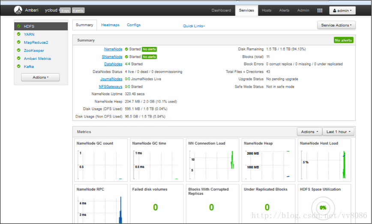Image resolution: width=372 pixels, height=224 pixels.
Task: Open the NameNode GC time chart
Action: (157, 160)
